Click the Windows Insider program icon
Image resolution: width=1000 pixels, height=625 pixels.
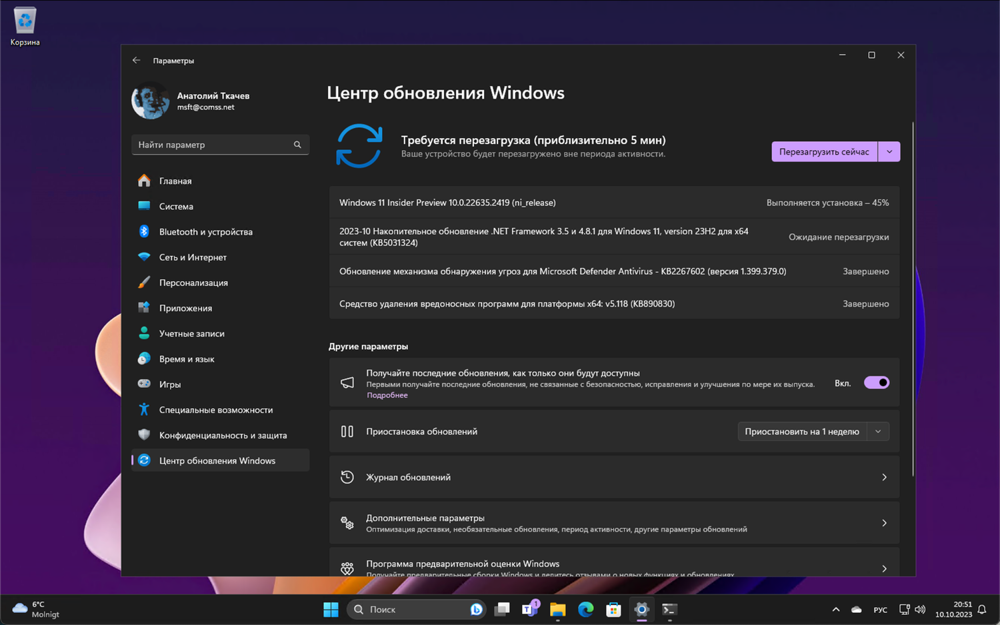point(347,568)
